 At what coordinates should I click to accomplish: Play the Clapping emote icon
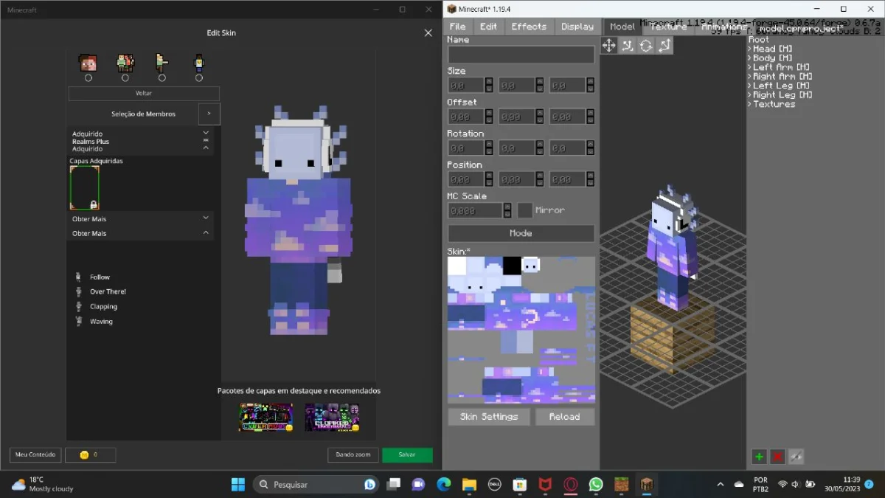point(78,306)
